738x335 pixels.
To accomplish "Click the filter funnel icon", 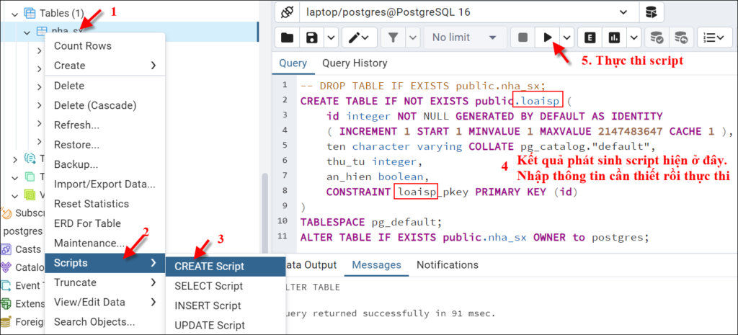I will [x=393, y=37].
